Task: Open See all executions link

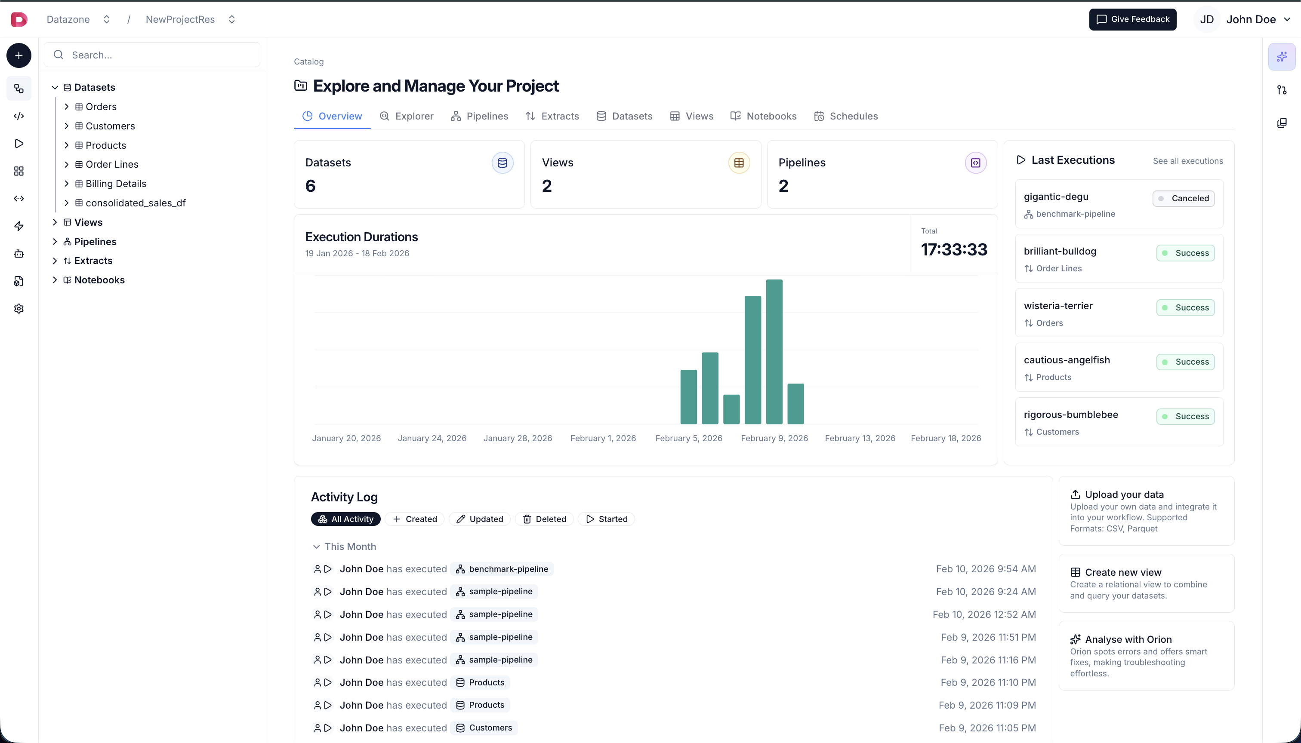Action: click(x=1188, y=160)
